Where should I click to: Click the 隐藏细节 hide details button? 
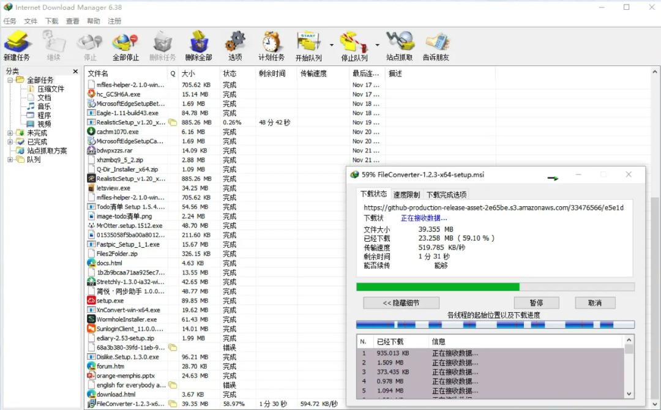point(401,302)
